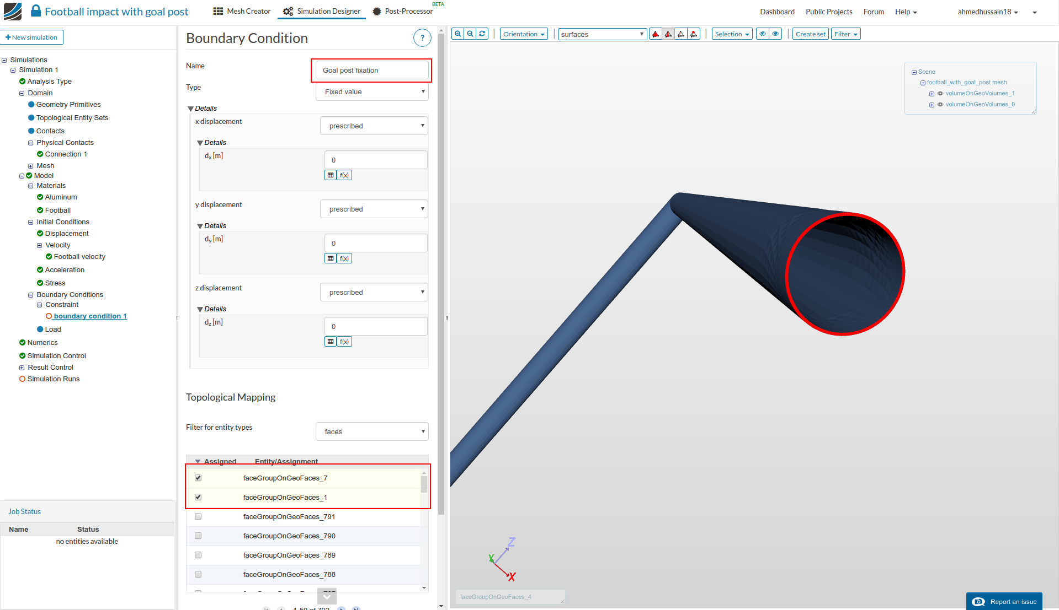Collapse football_with_goal_post mesh node

pos(923,83)
